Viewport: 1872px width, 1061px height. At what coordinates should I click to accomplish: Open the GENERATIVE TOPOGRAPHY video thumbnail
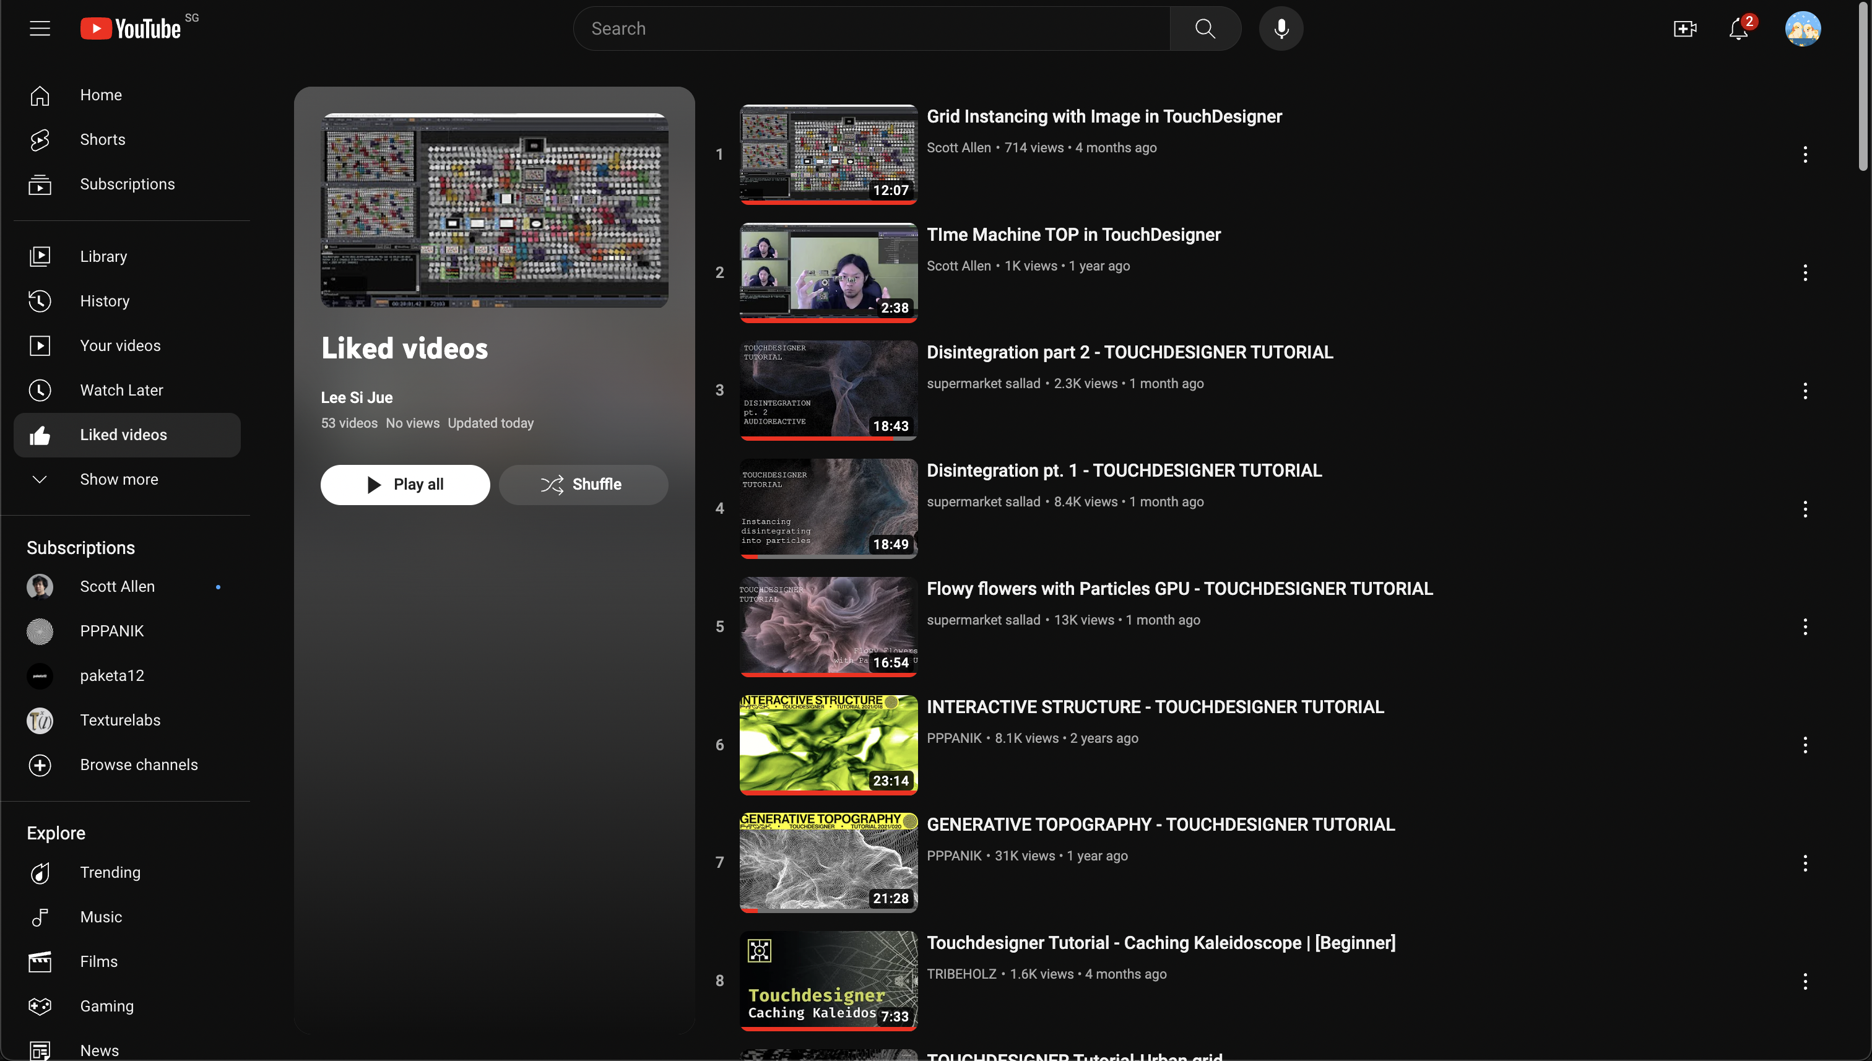click(x=828, y=862)
